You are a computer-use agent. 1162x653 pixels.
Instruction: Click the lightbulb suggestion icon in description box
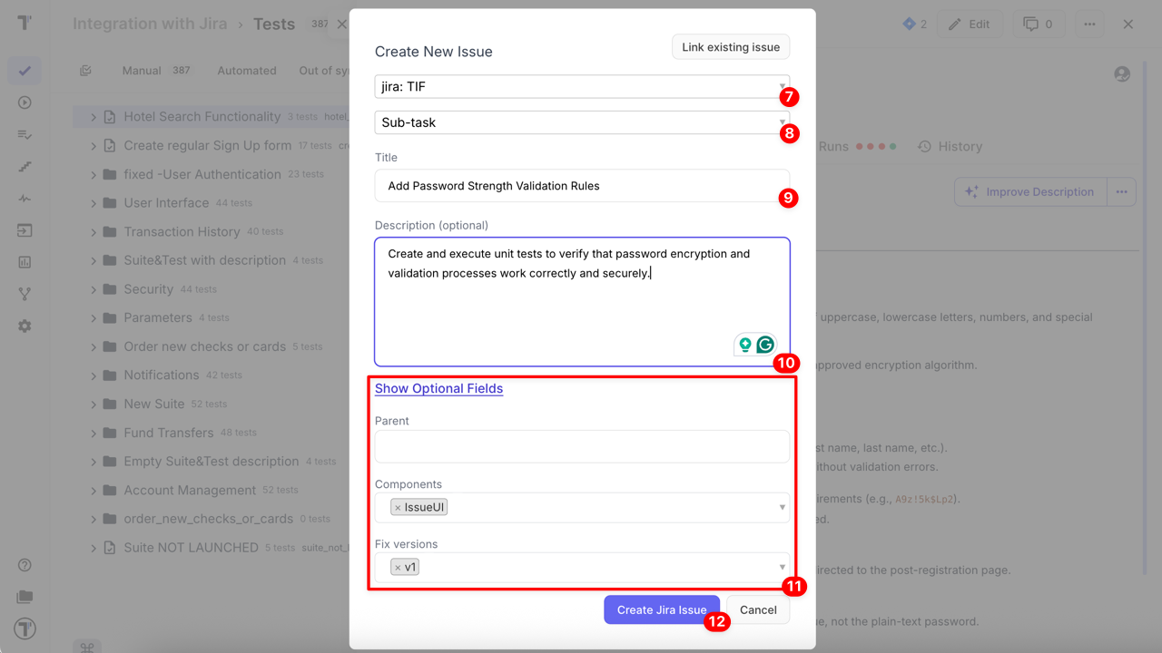(x=744, y=345)
